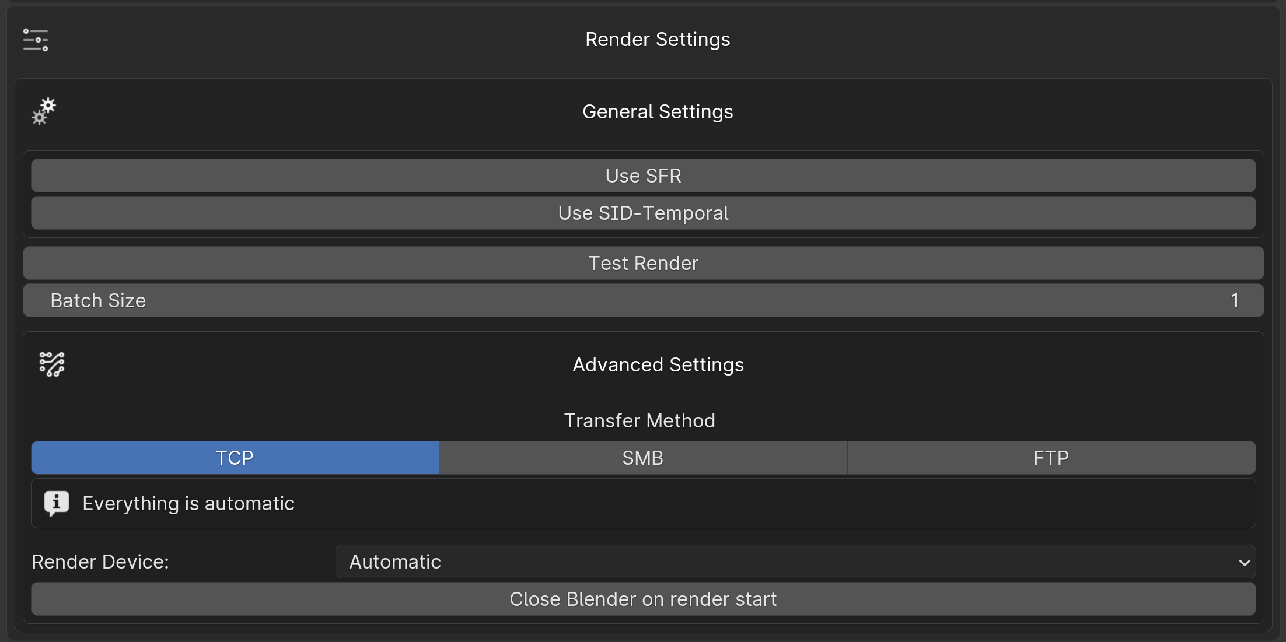Click the Advanced Settings nodes icon

(52, 364)
